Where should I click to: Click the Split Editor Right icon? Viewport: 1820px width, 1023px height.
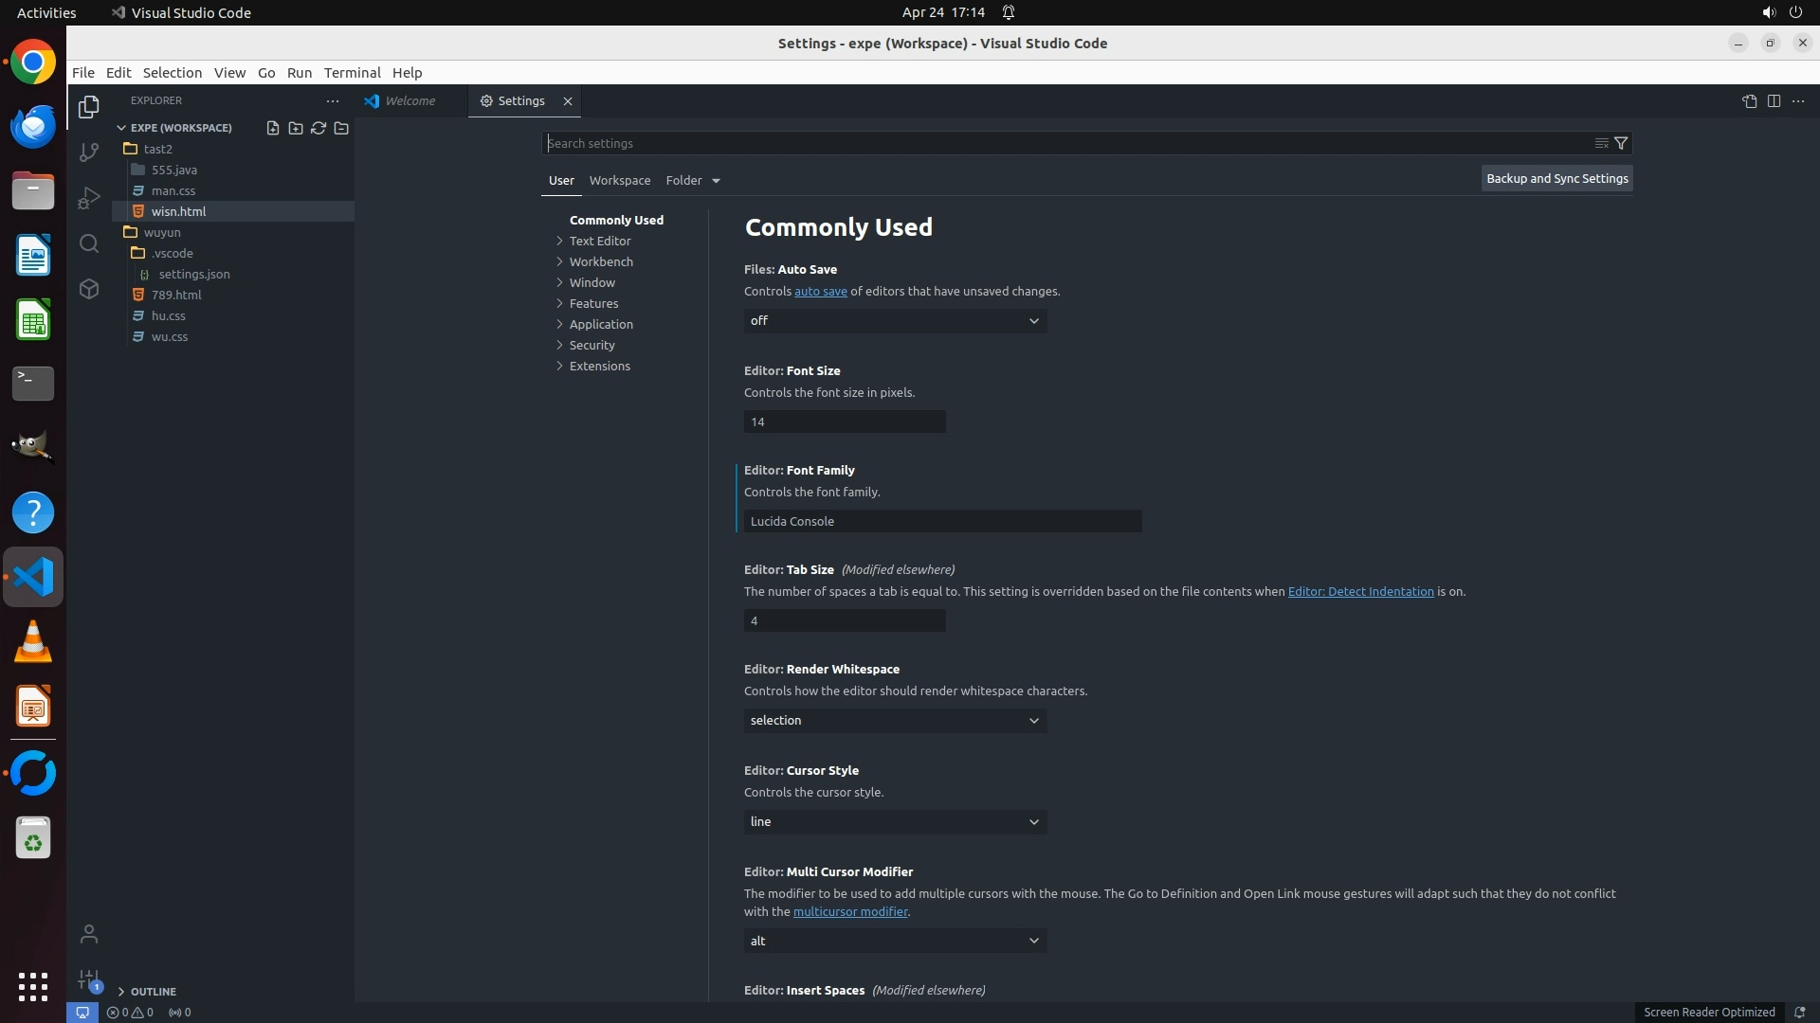1774,101
